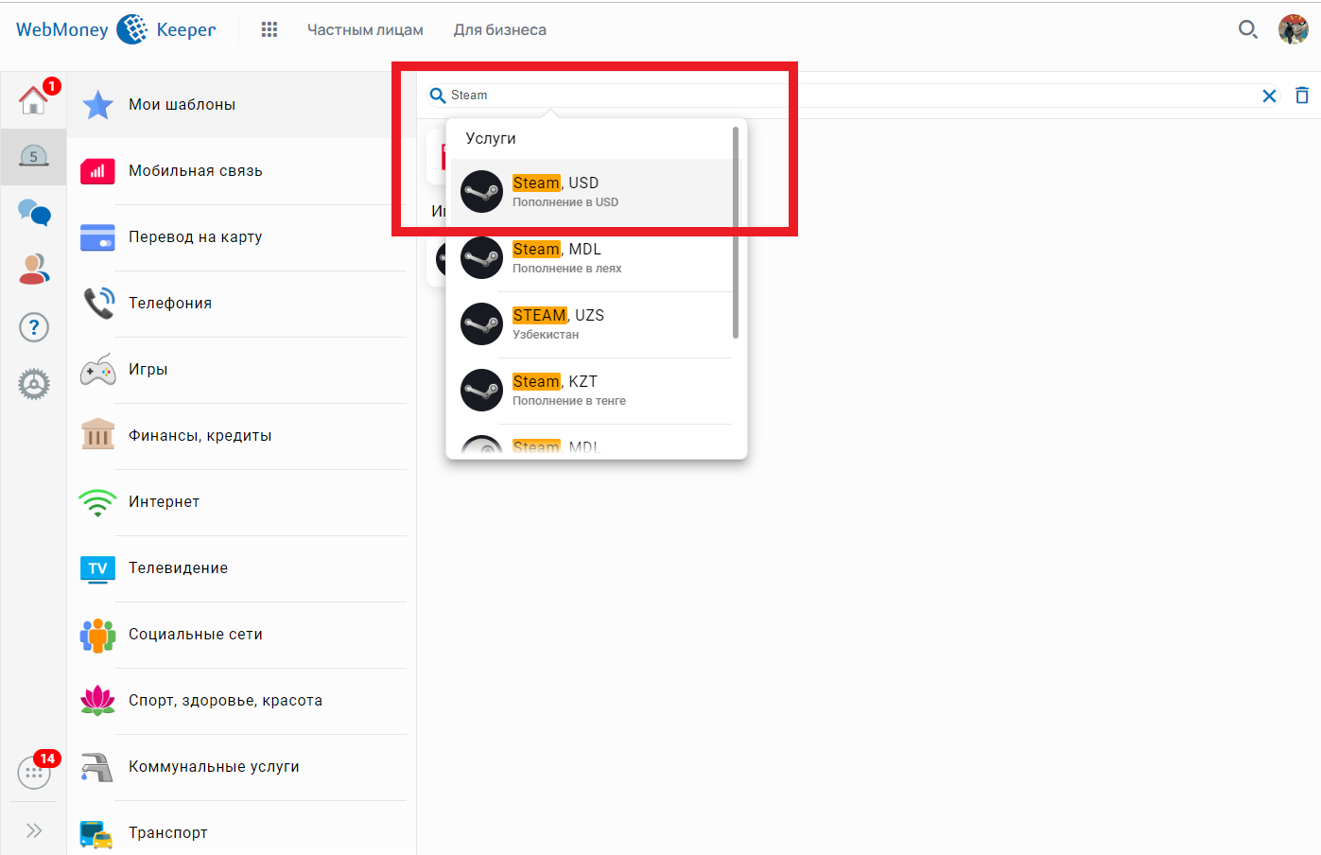Select Телевидение category
Viewport: 1321px width, 855px height.
tap(242, 568)
